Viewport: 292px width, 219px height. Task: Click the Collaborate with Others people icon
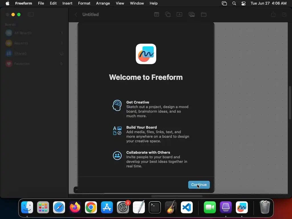[x=117, y=155]
